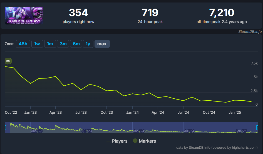Click the right navigator range handle
The image size is (263, 154).
[257, 128]
